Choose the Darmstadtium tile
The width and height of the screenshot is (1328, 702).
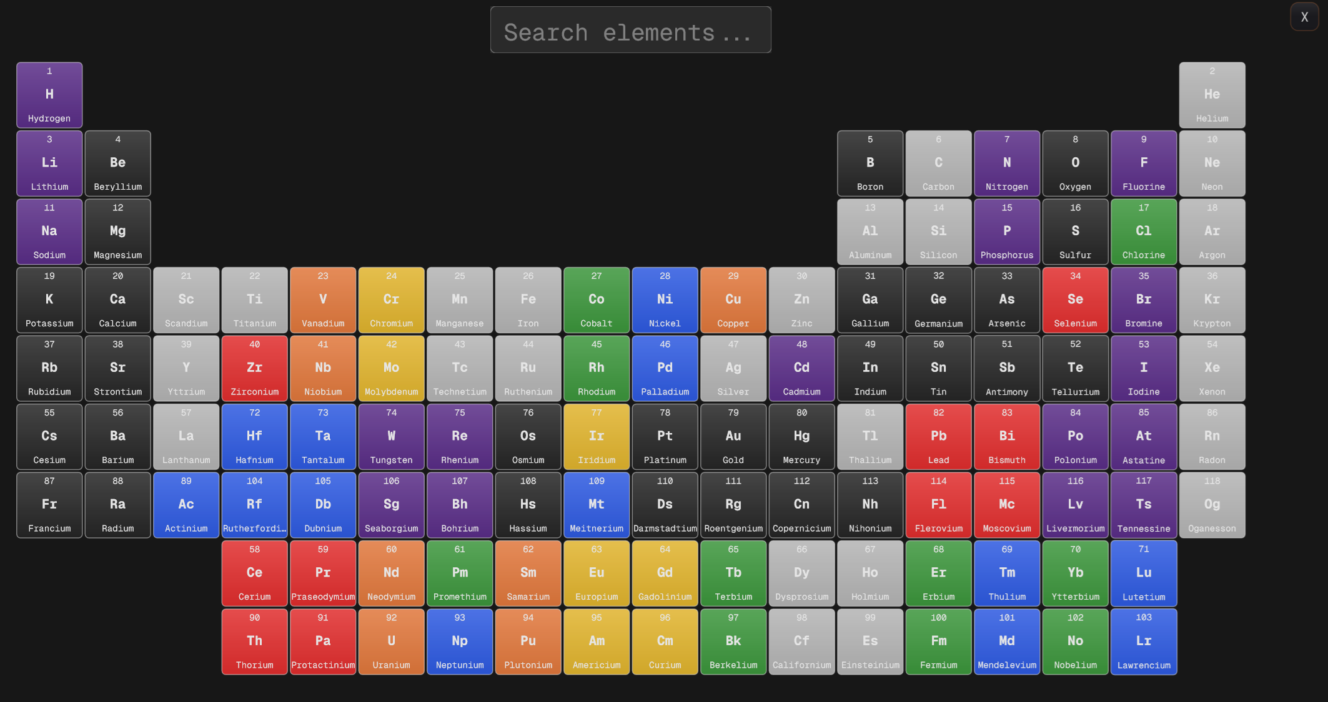(665, 505)
